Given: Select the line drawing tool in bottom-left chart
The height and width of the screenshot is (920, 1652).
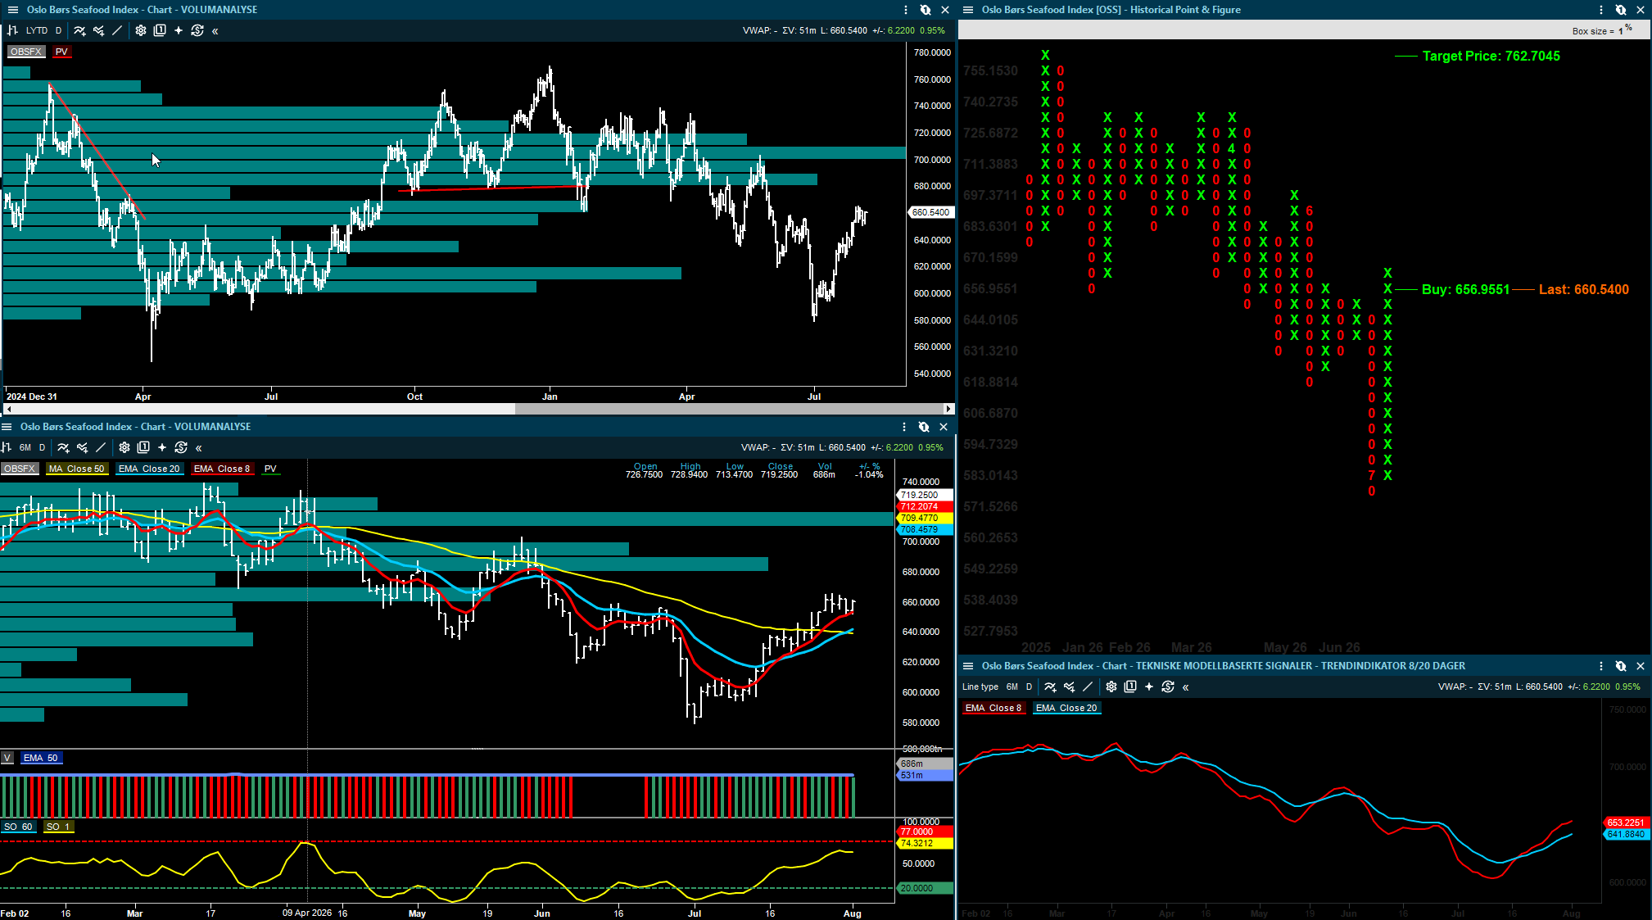Looking at the screenshot, I should pyautogui.click(x=101, y=447).
